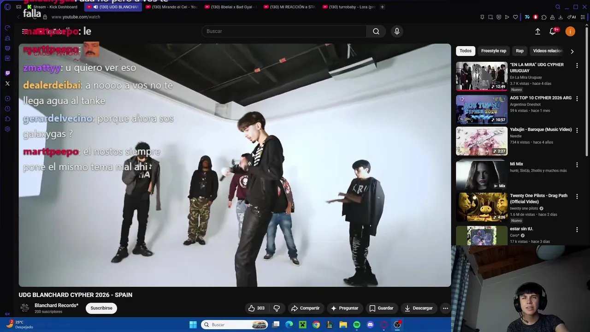Open options for the EN LA MIRA video

coord(577,65)
